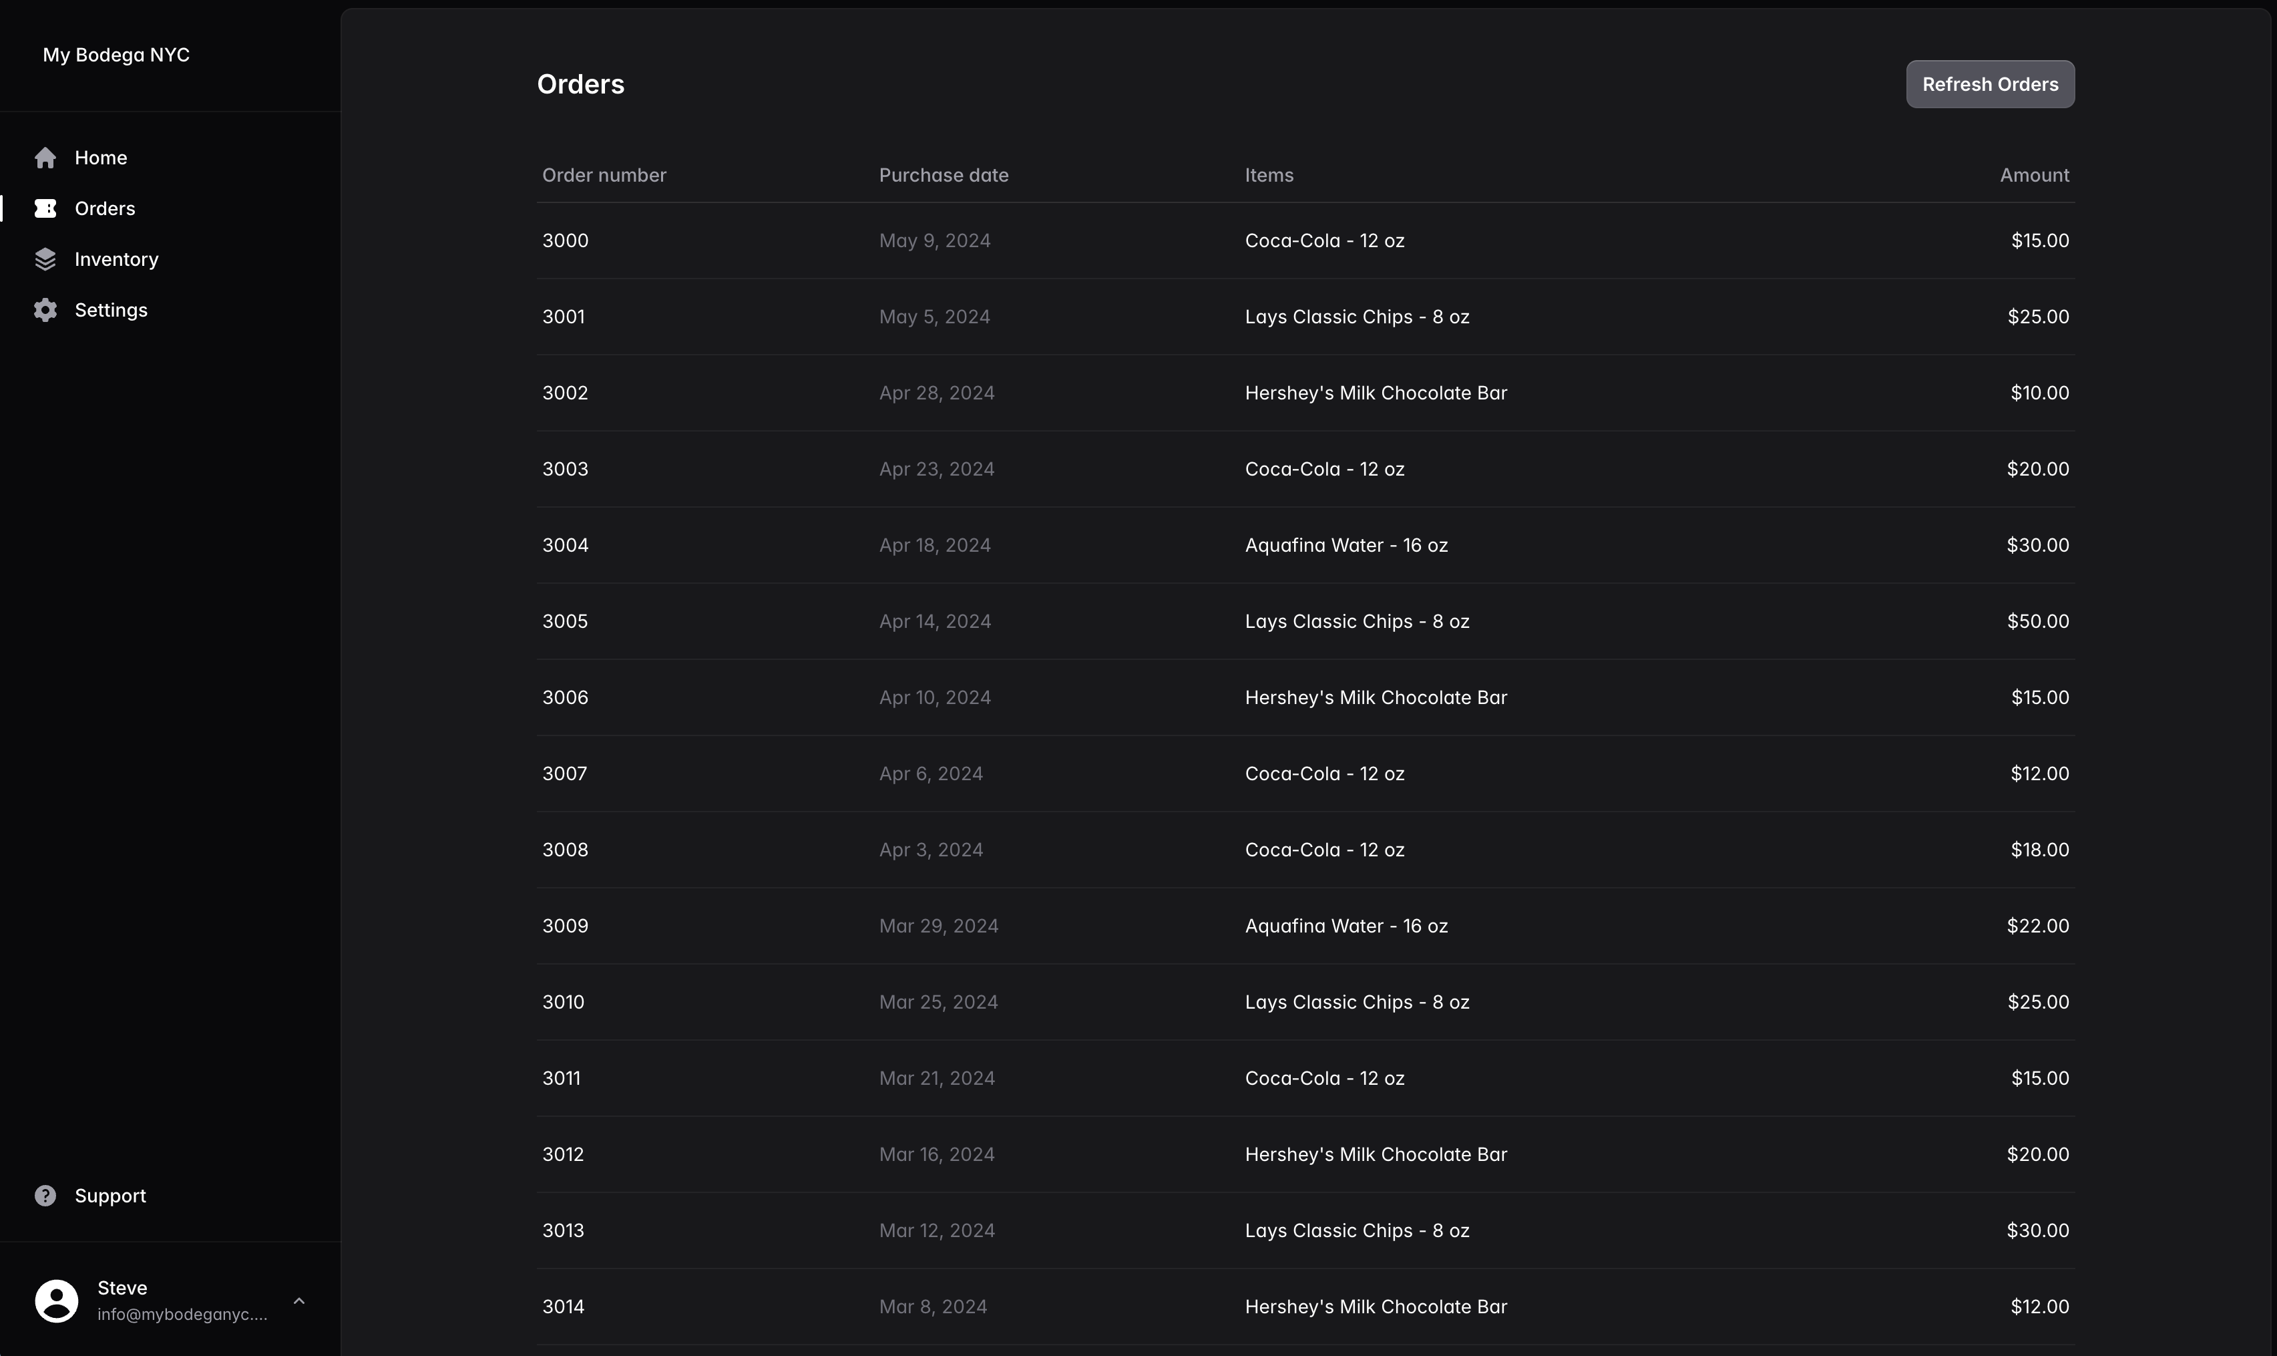The image size is (2277, 1356).
Task: Click the Apr 6, 2024 purchase date
Action: tap(931, 774)
